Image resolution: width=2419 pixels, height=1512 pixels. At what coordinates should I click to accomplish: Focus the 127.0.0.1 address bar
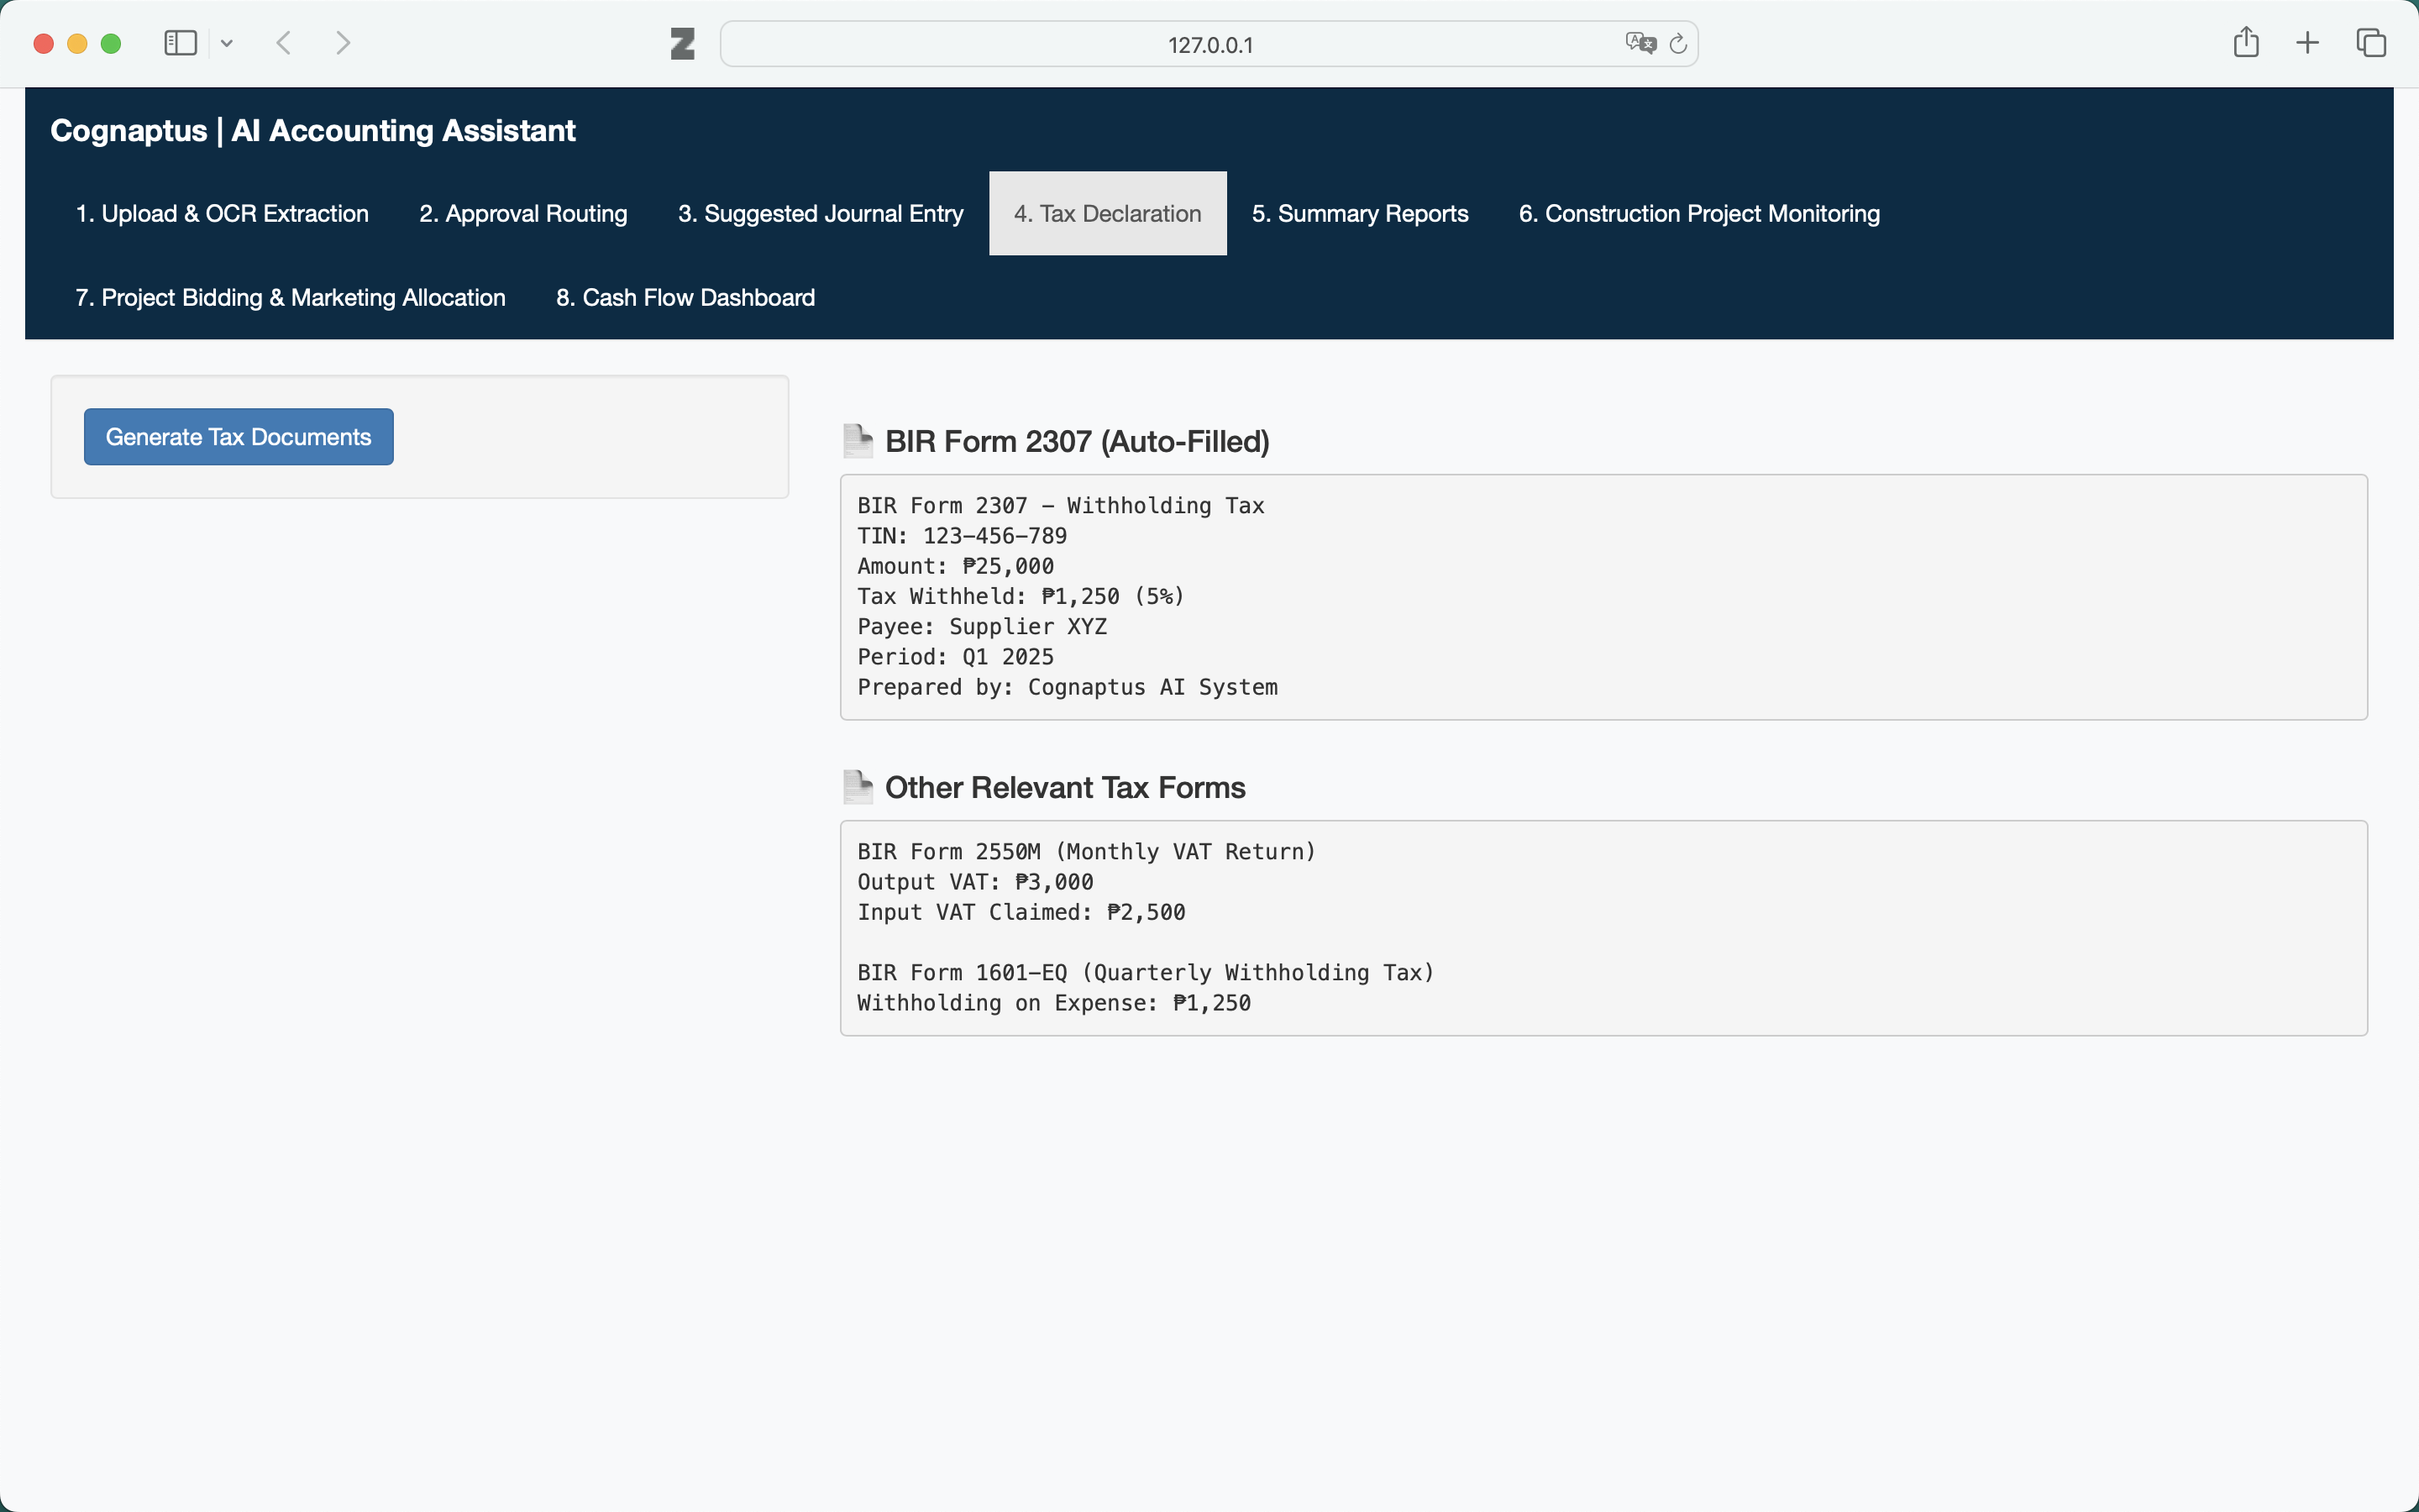tap(1209, 44)
